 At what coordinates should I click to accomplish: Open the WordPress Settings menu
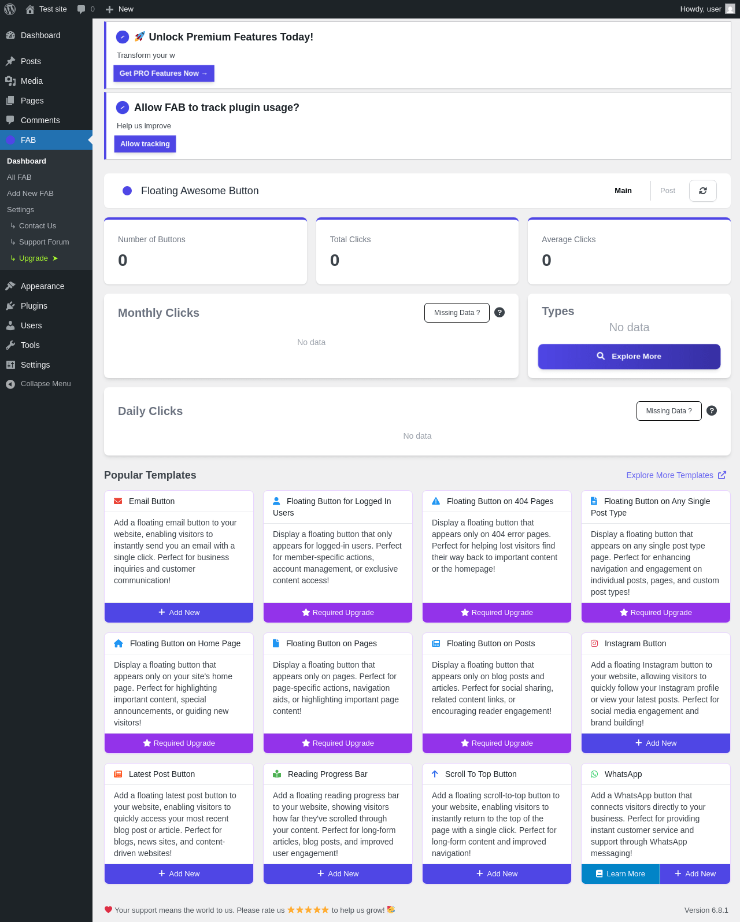46,365
